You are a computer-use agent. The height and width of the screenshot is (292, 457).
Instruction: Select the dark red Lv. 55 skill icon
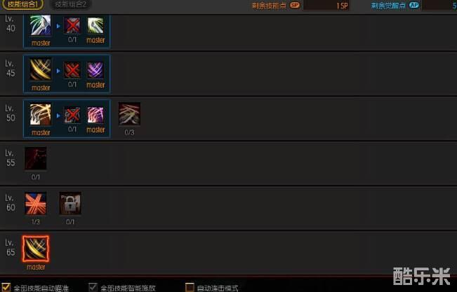[x=36, y=158]
